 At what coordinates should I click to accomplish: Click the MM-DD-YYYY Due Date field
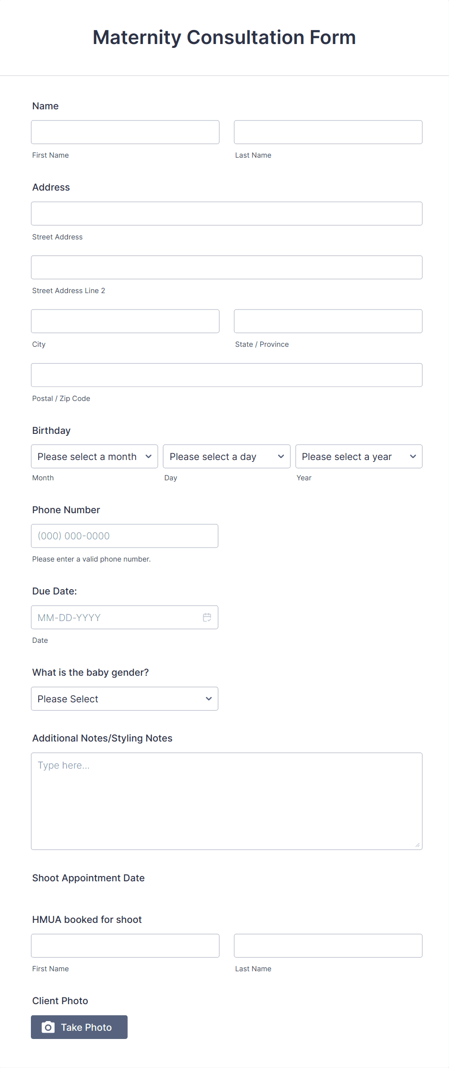pyautogui.click(x=116, y=617)
